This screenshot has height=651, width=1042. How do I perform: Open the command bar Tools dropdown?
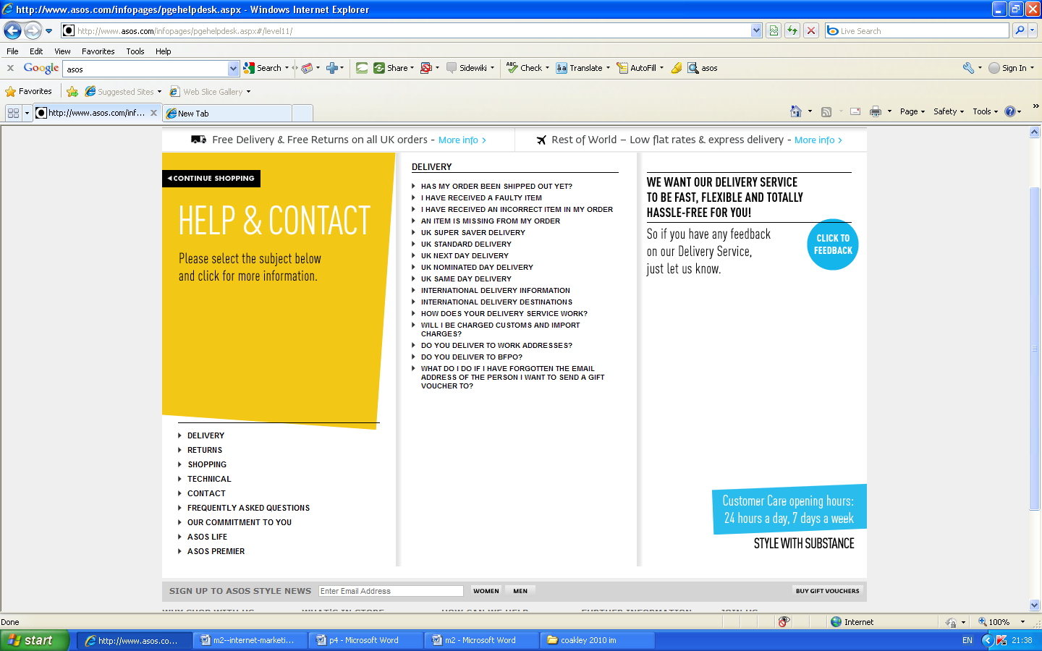[x=985, y=111]
